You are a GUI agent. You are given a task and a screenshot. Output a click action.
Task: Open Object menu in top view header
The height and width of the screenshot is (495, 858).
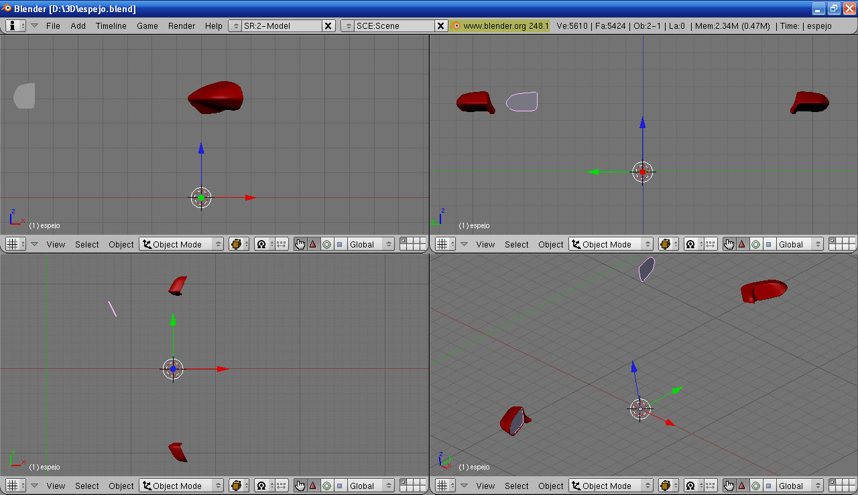pos(121,486)
